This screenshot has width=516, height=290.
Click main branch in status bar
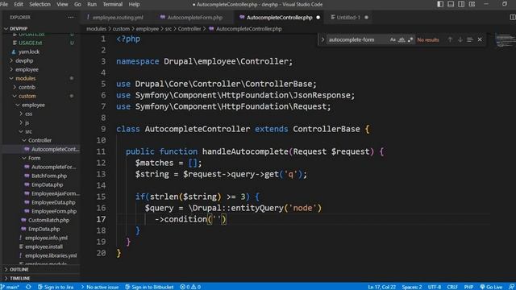(x=10, y=287)
